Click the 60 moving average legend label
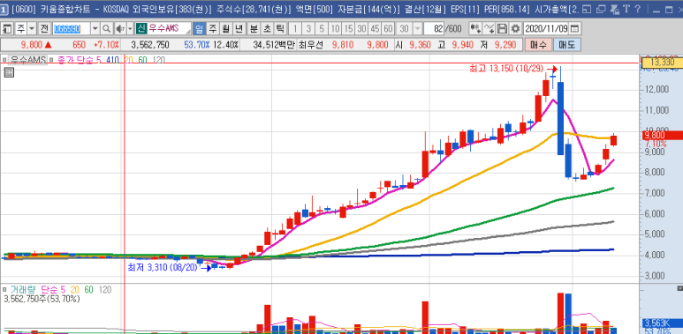Screen dimensions: 683x334 click(x=142, y=60)
